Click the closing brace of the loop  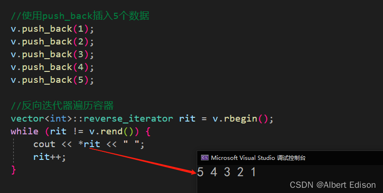13,169
